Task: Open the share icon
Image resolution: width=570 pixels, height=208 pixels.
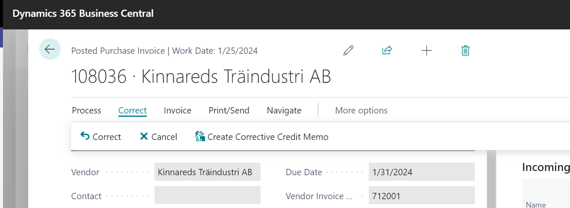Action: (387, 51)
